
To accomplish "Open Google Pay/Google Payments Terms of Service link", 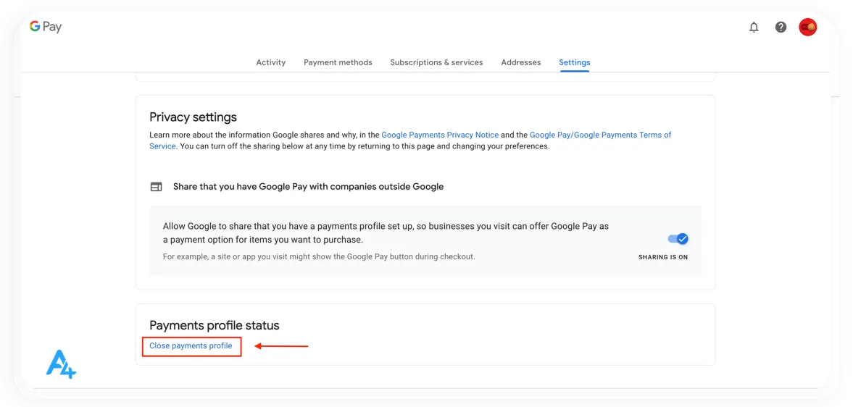I will [601, 135].
